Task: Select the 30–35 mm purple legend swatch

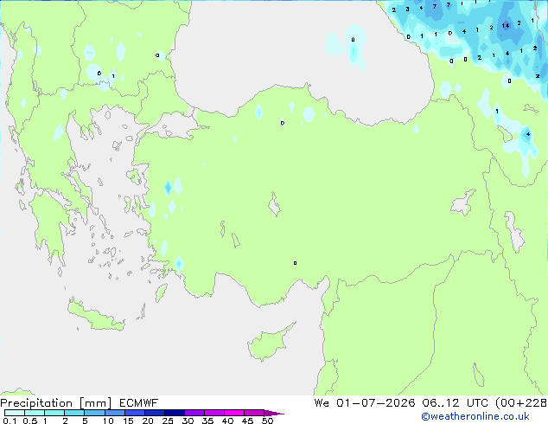Action: pos(194,413)
